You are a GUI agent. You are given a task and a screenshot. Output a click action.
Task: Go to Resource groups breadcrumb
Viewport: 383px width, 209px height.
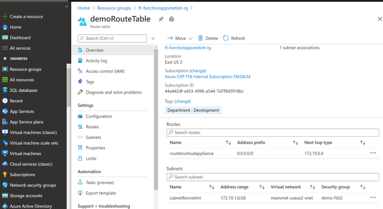(114, 8)
